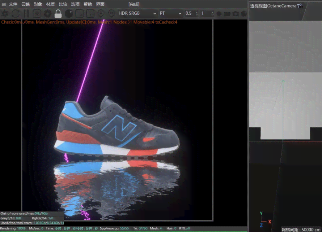Click the Rgb32/64: 1/0 readout
Image resolution: width=322 pixels, height=232 pixels.
click(x=42, y=218)
